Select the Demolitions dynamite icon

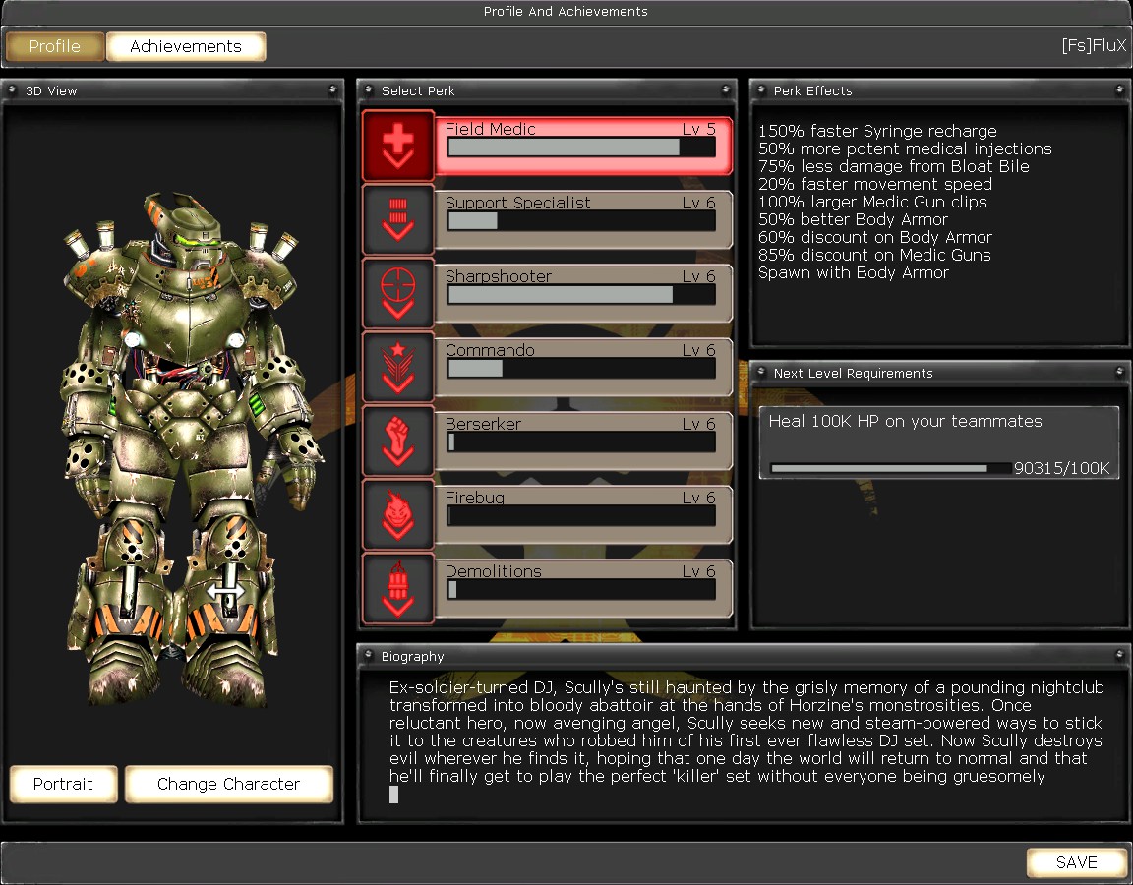(x=398, y=588)
